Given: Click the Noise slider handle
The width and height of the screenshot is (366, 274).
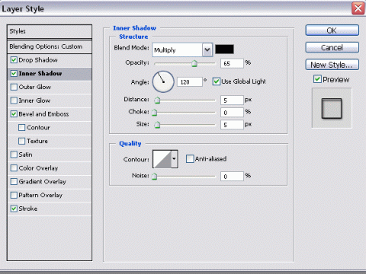Looking at the screenshot, I should [x=155, y=176].
